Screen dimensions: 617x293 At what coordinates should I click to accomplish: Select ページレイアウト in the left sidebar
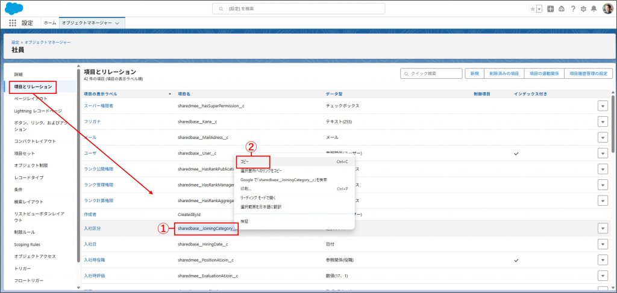pos(30,98)
